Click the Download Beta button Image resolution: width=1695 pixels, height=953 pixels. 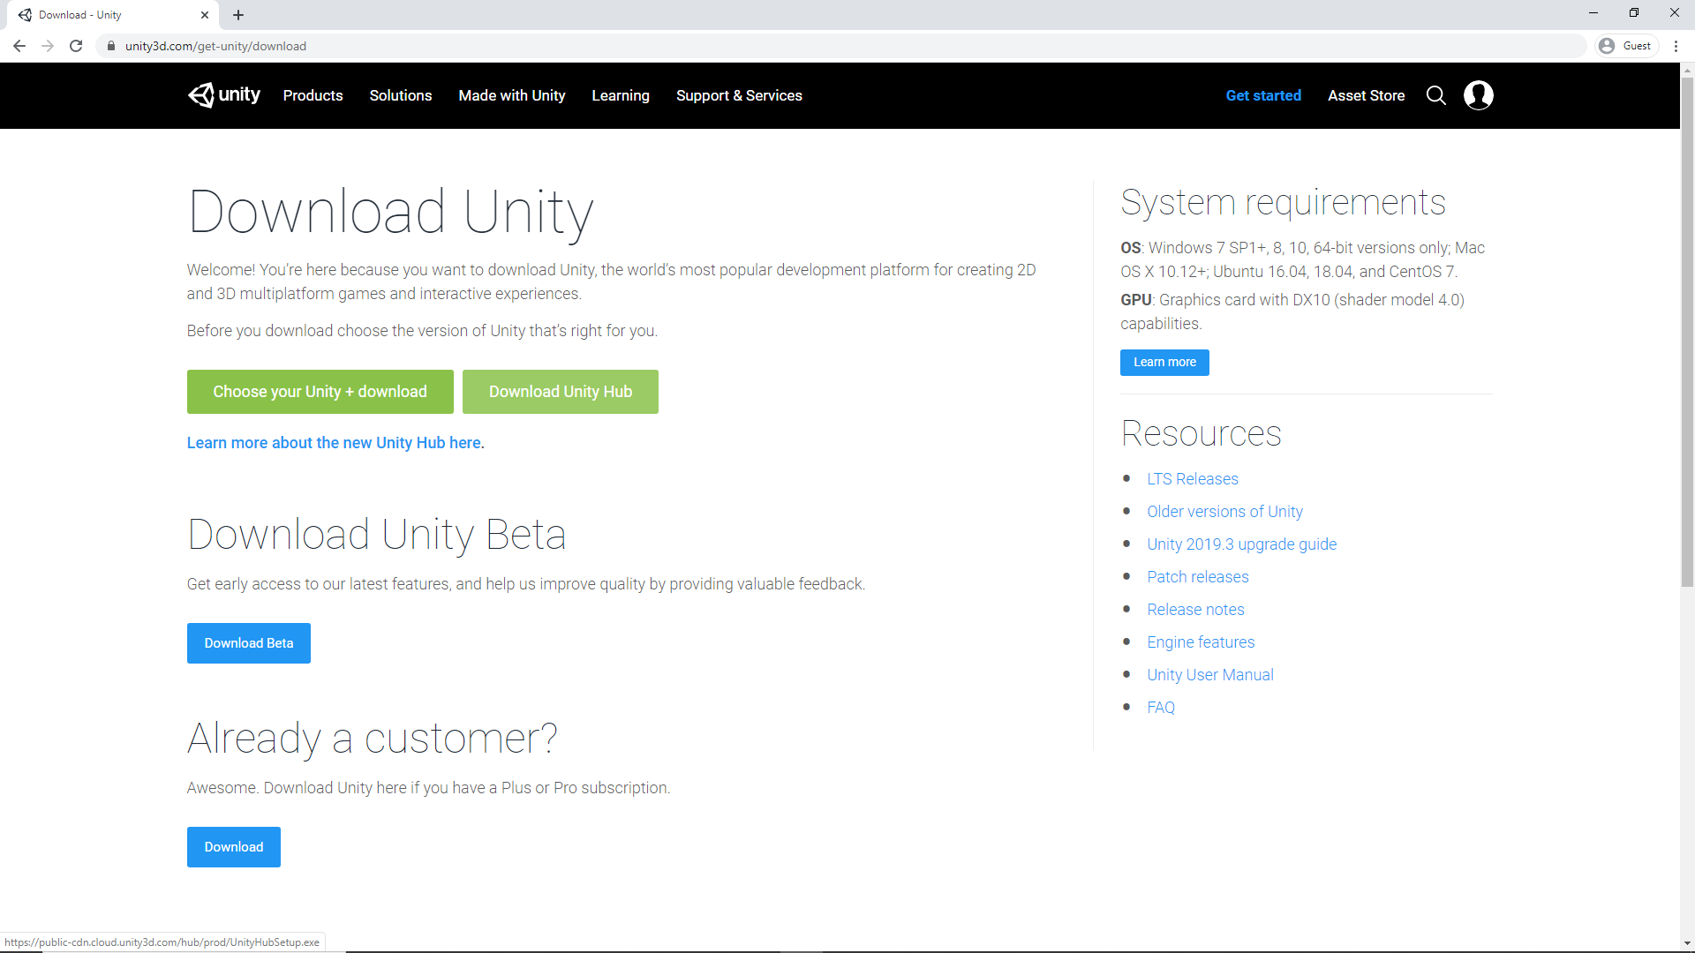pyautogui.click(x=249, y=643)
